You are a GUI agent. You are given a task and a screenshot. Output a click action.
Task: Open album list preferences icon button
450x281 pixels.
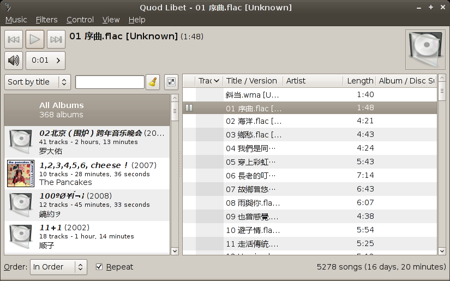pos(171,82)
